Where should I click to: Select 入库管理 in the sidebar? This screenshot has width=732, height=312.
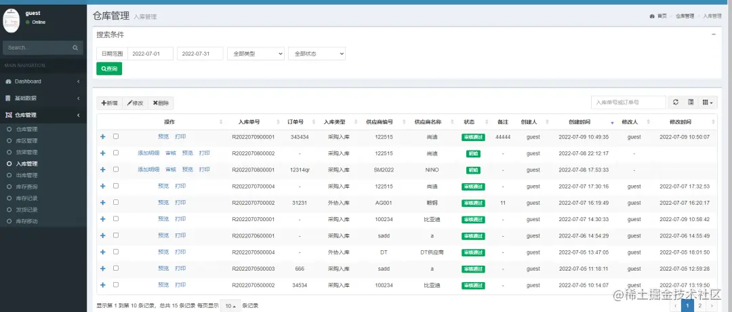(26, 164)
